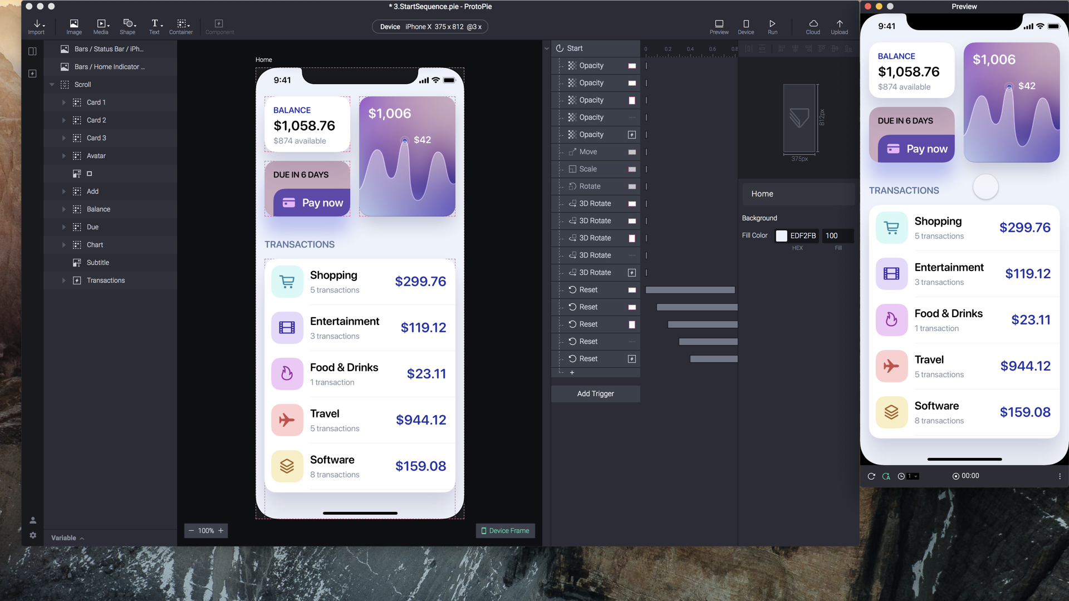Click the Add Trigger button
The height and width of the screenshot is (601, 1069).
coord(595,393)
